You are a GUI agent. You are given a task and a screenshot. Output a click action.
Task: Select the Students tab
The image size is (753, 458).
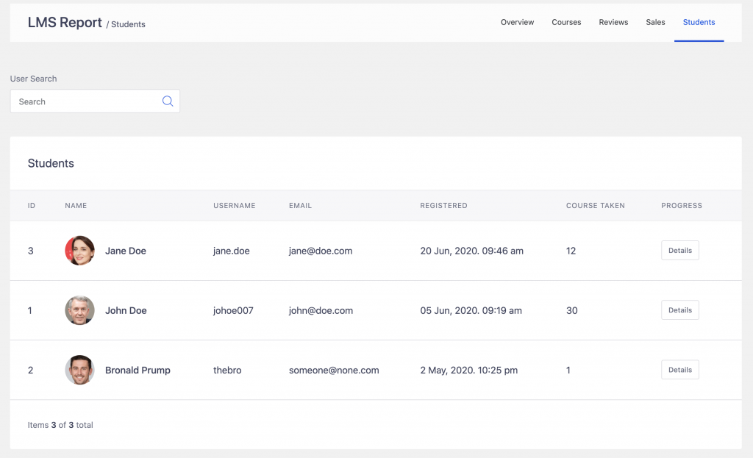(x=699, y=22)
